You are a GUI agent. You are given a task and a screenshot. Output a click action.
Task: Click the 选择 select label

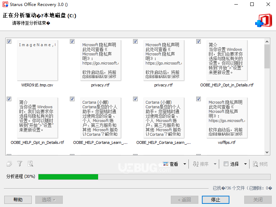point(234,164)
